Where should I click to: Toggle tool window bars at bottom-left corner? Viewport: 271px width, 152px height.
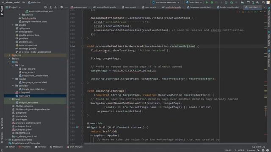(x=2, y=150)
